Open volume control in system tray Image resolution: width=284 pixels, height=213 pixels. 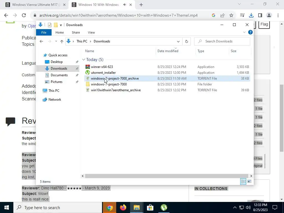click(248, 207)
